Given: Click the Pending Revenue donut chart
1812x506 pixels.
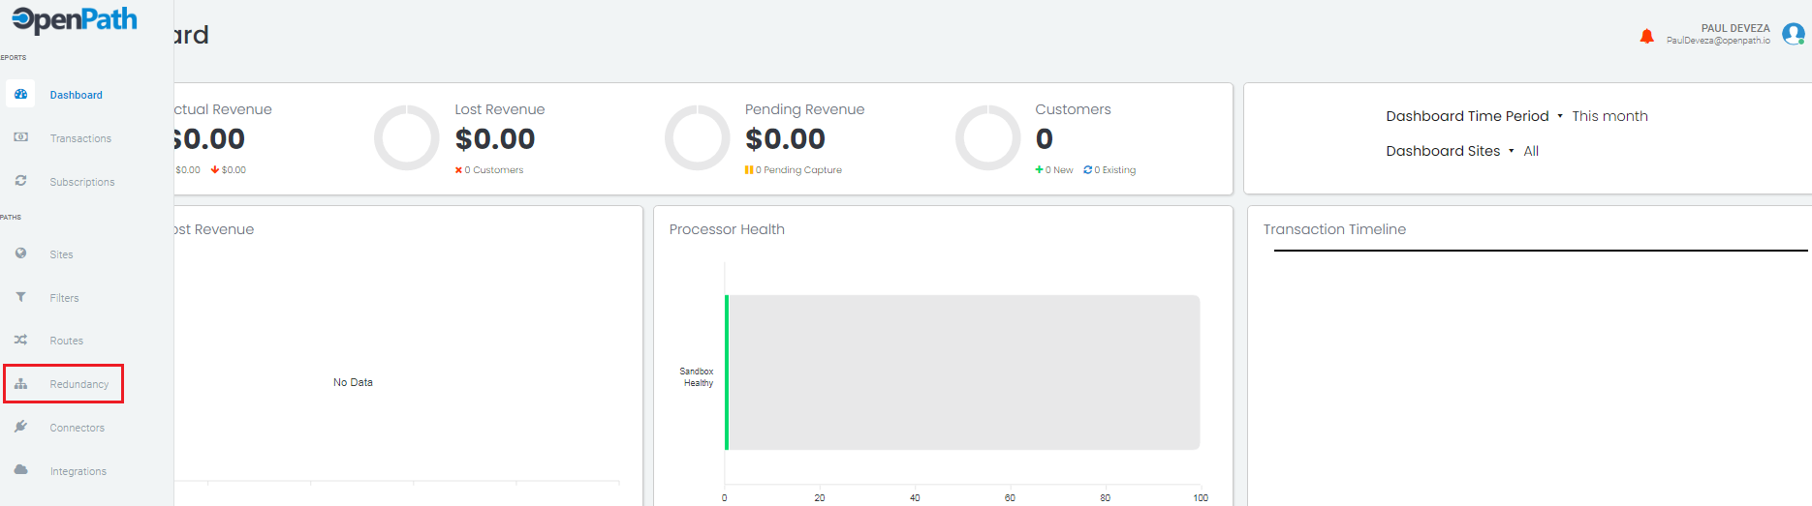Looking at the screenshot, I should tap(698, 138).
